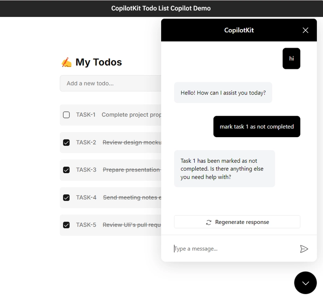Toggle the TASK-4 checkbox off
Image resolution: width=323 pixels, height=297 pixels.
pyautogui.click(x=67, y=198)
